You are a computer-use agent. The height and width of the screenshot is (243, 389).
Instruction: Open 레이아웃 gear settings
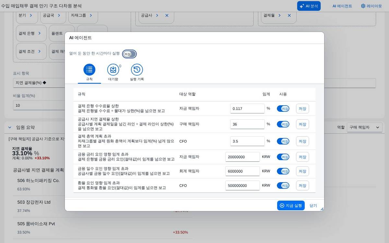pyautogui.click(x=371, y=6)
